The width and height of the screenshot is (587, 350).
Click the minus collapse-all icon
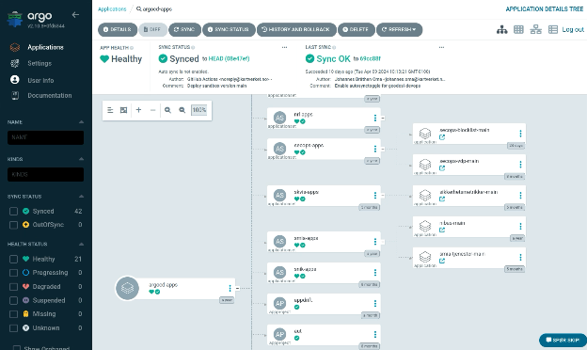click(152, 110)
